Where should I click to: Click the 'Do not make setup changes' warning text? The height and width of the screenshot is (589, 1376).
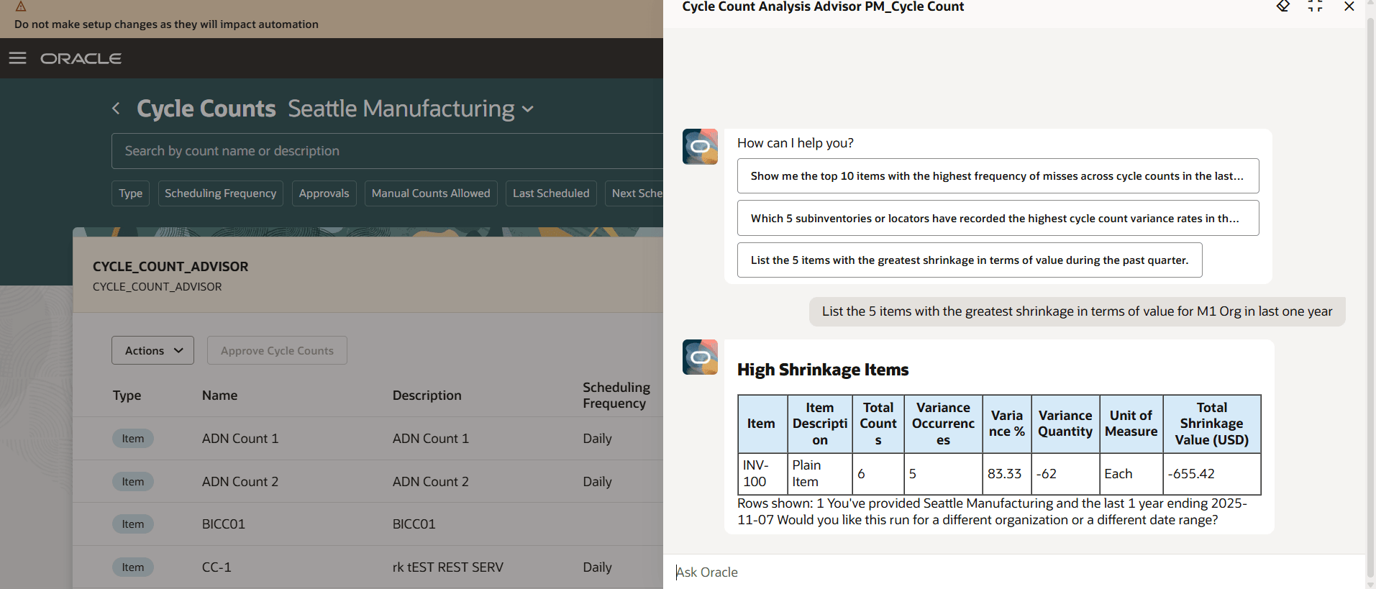point(166,24)
